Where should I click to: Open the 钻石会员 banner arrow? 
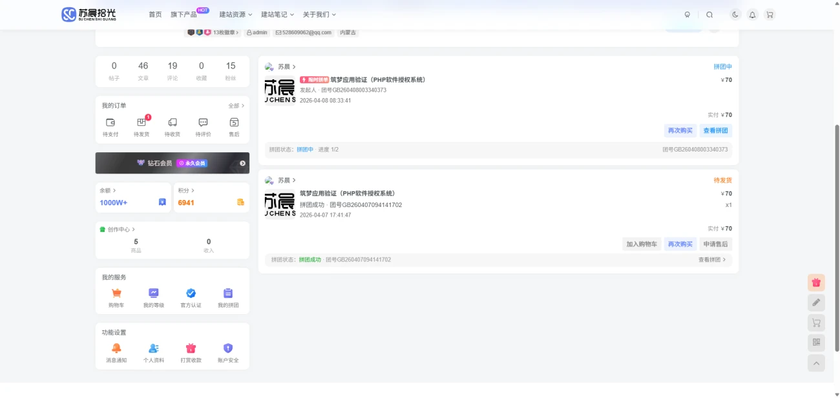click(x=242, y=163)
